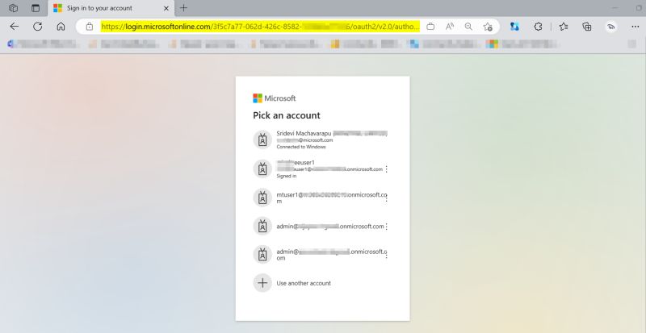This screenshot has width=646, height=333.
Task: Open options menu for mtuser1 account
Action: 386,198
